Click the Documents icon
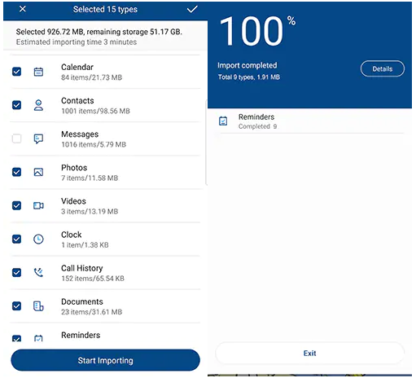The width and height of the screenshot is (416, 378). (x=38, y=306)
